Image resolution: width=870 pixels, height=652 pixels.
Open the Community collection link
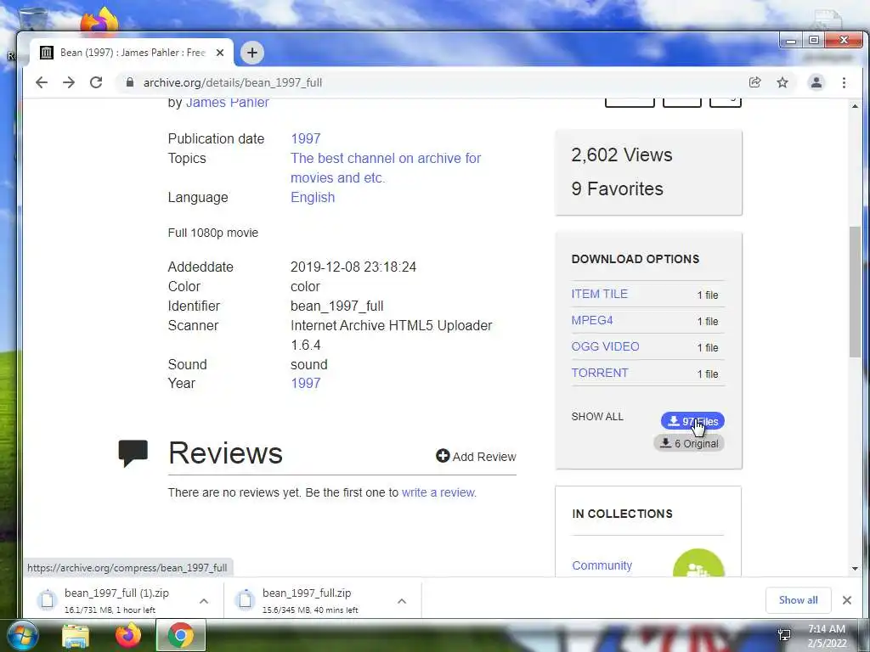(x=602, y=565)
